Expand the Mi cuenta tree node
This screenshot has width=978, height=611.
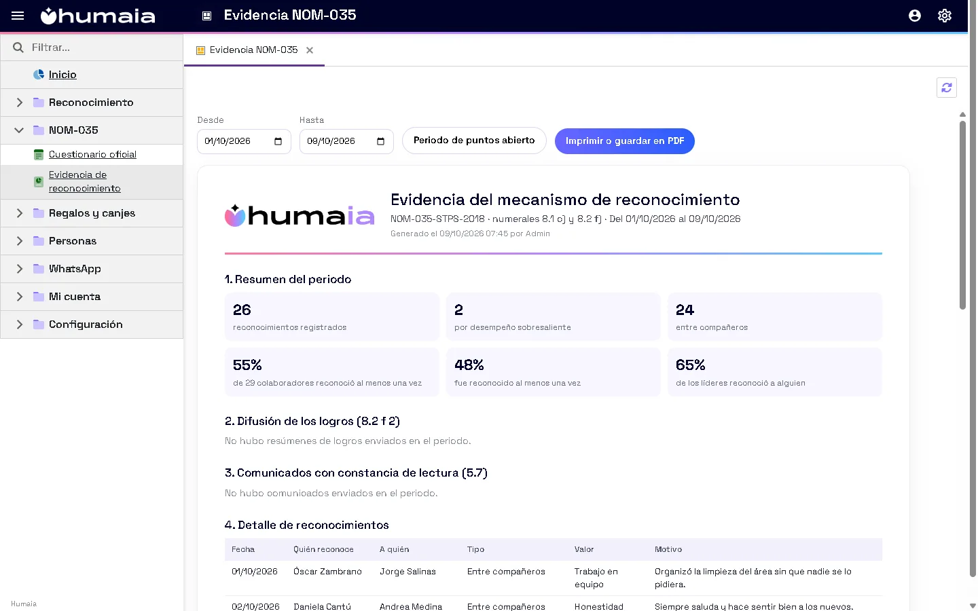(19, 297)
